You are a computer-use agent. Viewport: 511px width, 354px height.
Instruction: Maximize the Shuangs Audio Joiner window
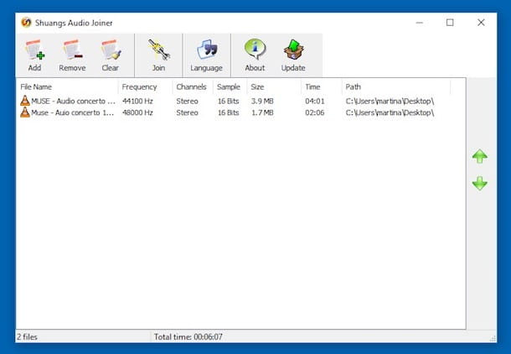coord(450,23)
